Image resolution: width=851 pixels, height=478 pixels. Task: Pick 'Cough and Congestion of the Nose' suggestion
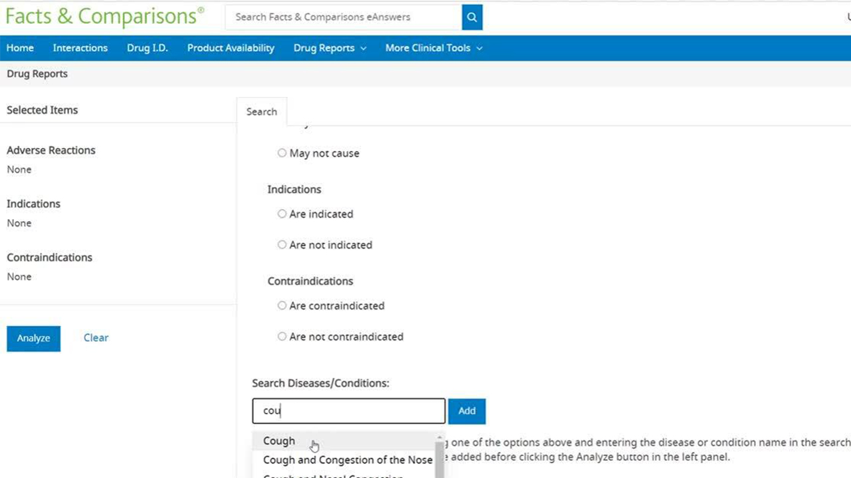coord(344,460)
